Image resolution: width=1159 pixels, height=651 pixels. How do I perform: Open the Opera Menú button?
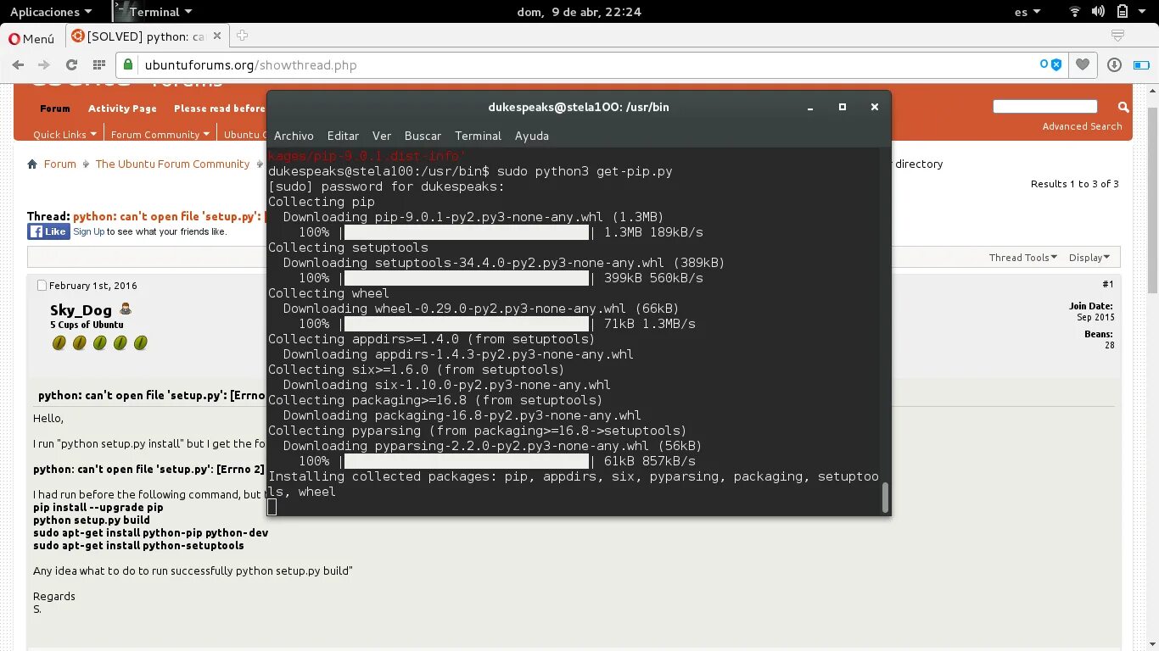click(31, 38)
